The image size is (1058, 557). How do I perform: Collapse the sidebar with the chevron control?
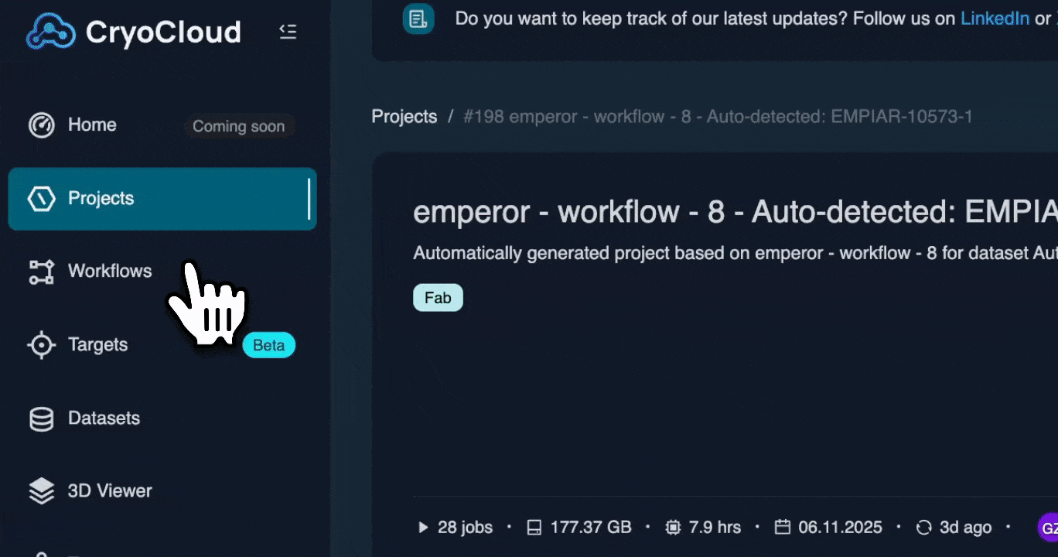pos(288,32)
